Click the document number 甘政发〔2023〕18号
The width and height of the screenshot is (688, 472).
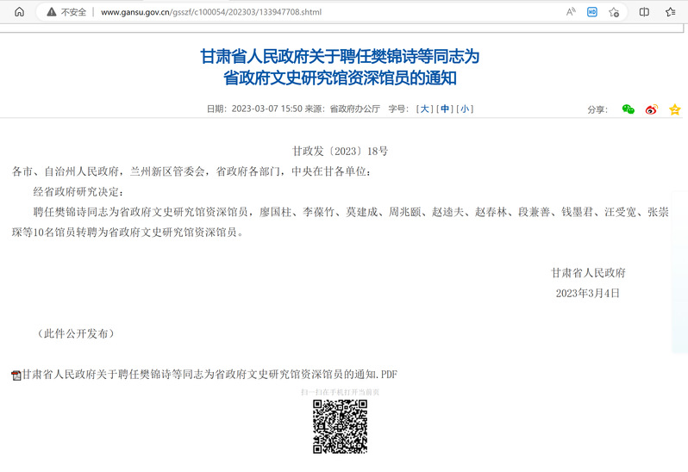(340, 151)
